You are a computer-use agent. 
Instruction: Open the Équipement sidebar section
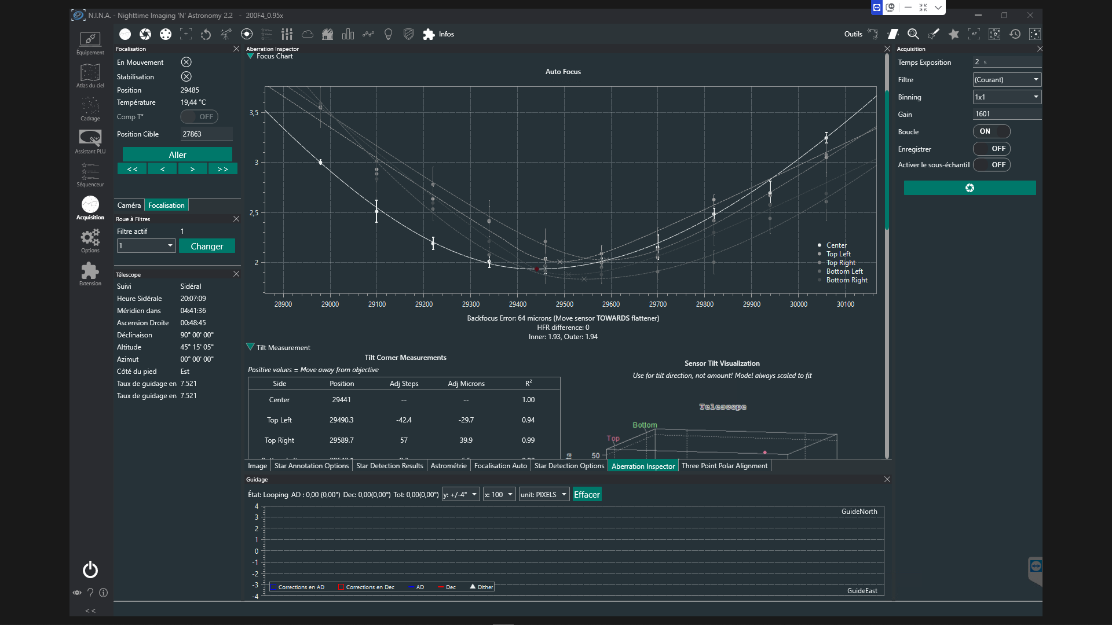pos(90,43)
